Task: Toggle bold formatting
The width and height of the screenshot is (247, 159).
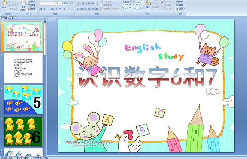Action: 41,9
